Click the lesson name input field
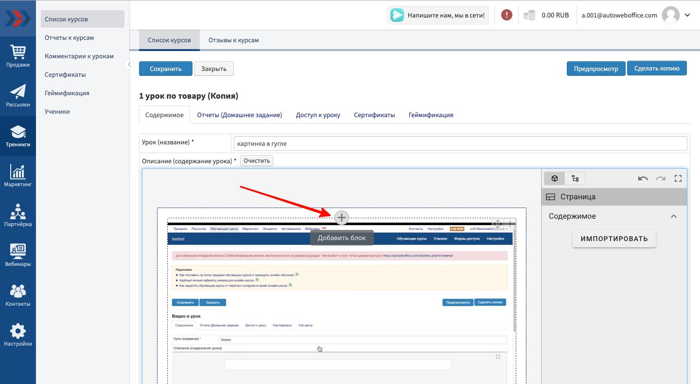The image size is (700, 384). pos(459,143)
